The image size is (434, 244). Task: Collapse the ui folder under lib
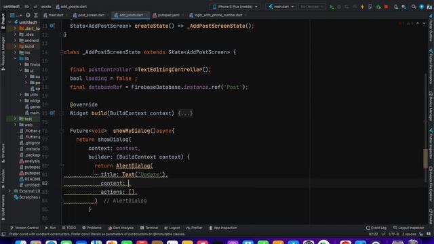pos(21,70)
